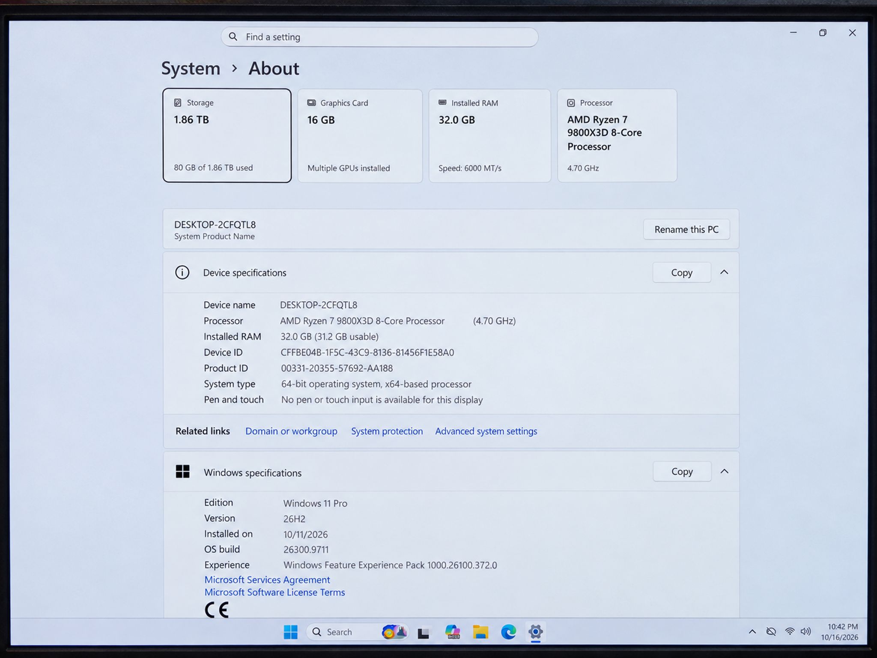Screen dimensions: 877x658
Task: Open File Explorer from the taskbar
Action: [480, 632]
